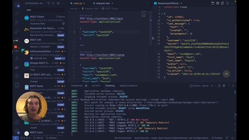The width and height of the screenshot is (249, 140).
Task: Copy response body icon in toolbar
Action: (223, 3)
